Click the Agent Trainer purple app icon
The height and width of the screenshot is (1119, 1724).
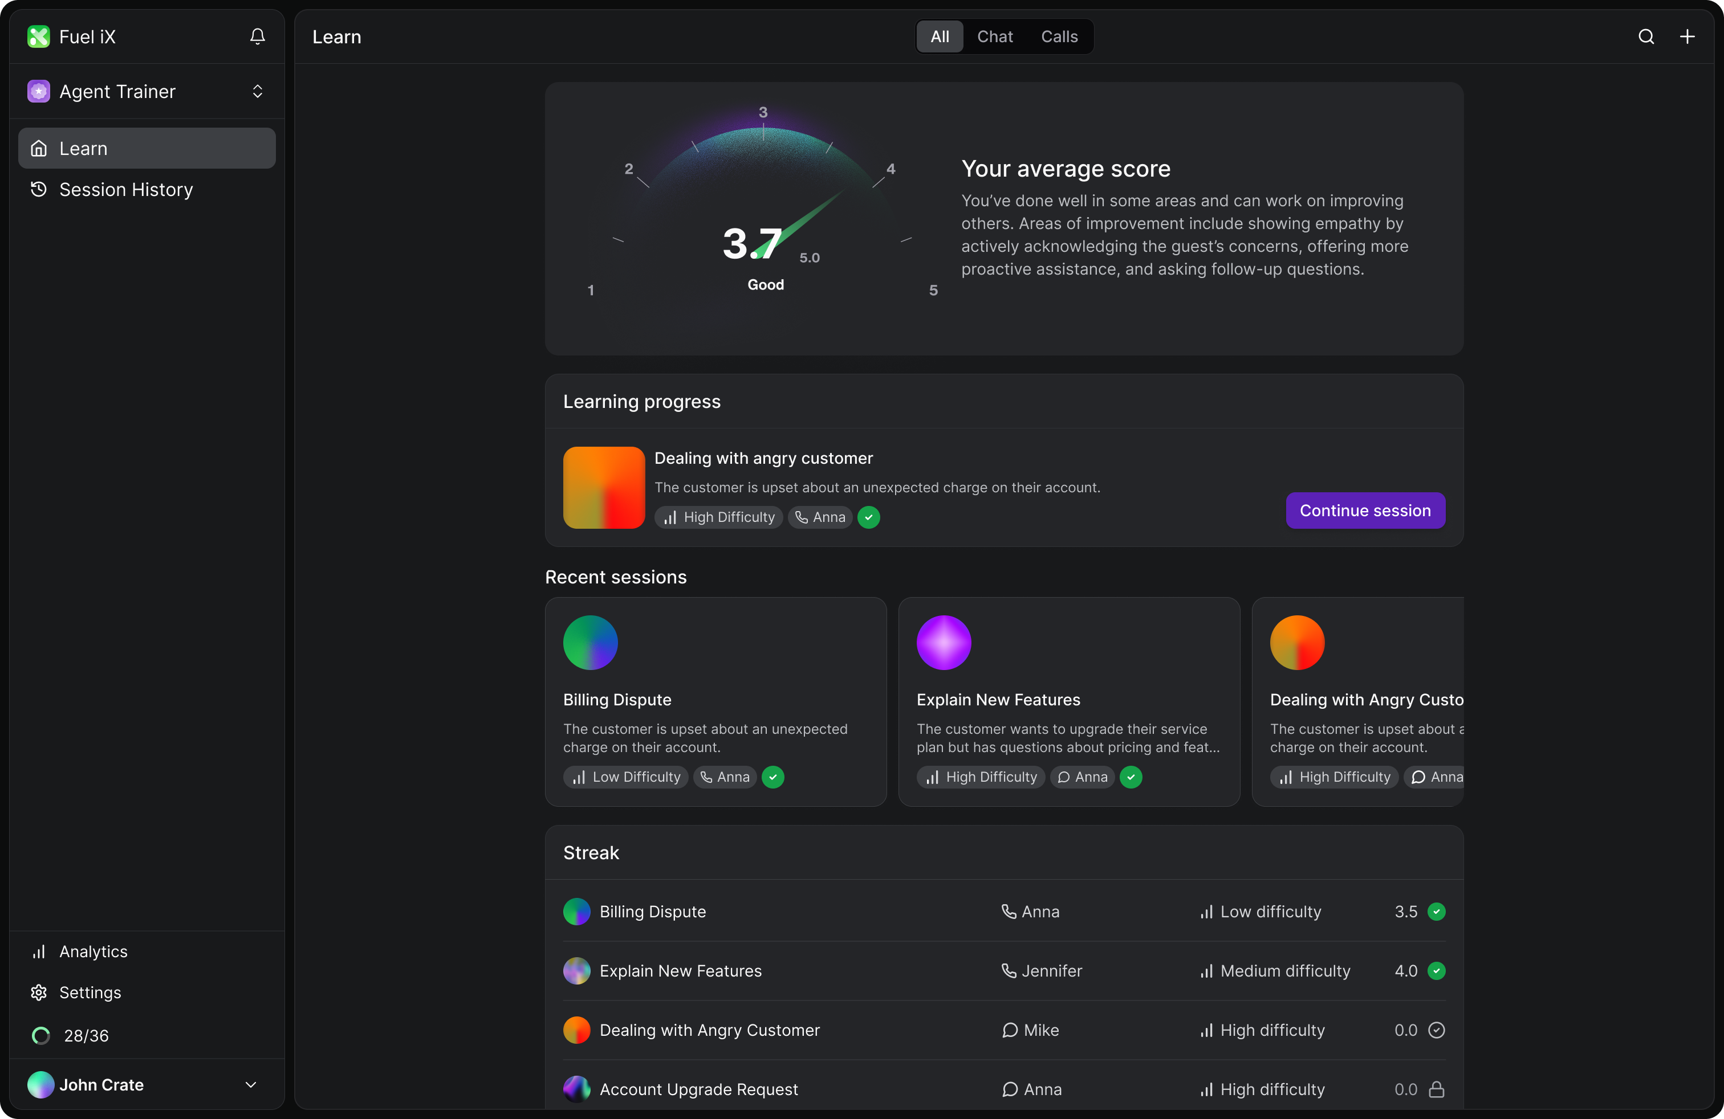[x=38, y=91]
